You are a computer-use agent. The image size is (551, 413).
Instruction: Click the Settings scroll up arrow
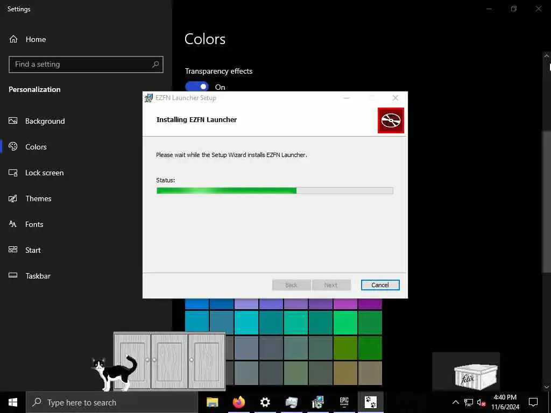547,55
